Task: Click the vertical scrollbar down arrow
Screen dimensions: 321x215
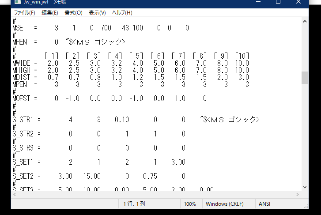Action: 305,187
